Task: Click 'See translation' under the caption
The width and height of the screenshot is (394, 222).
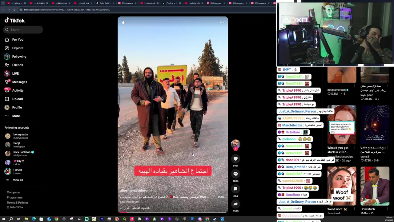Action: tap(130, 202)
